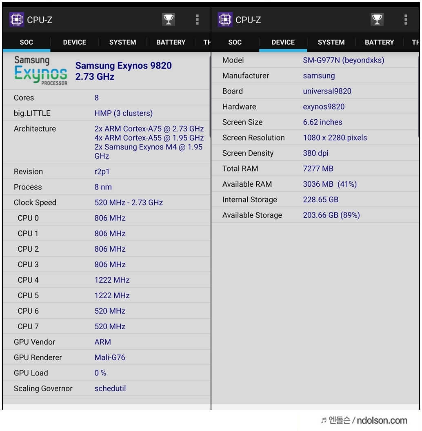Select the DEVICE tab in right panel

(x=283, y=42)
